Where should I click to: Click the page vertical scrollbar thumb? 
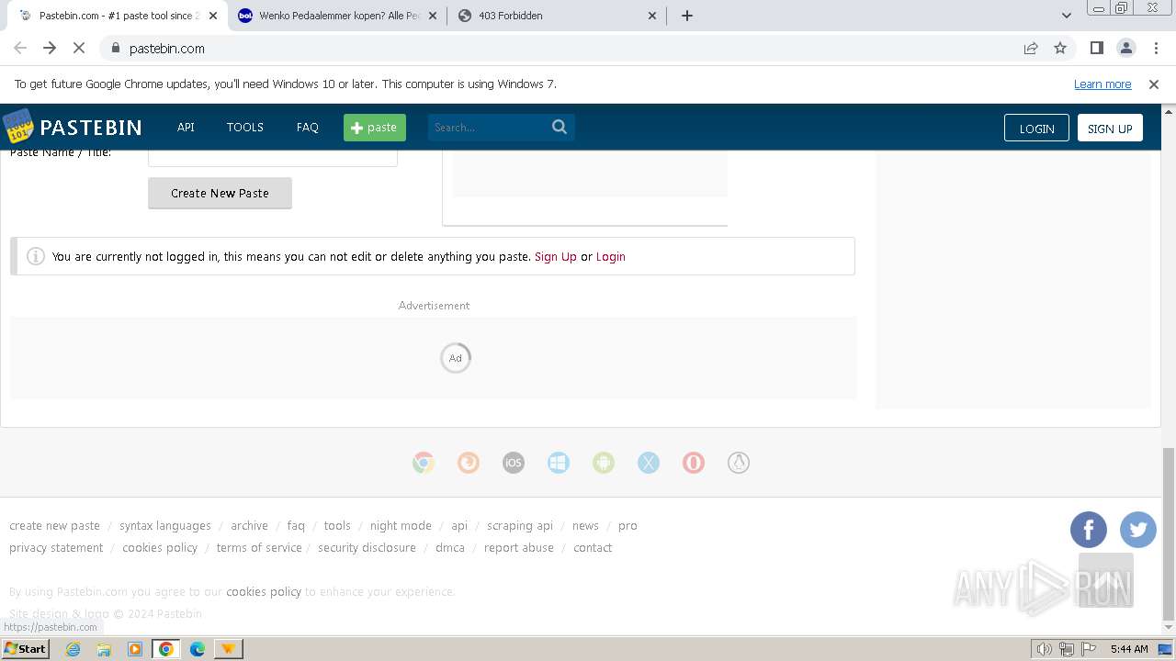[1168, 534]
